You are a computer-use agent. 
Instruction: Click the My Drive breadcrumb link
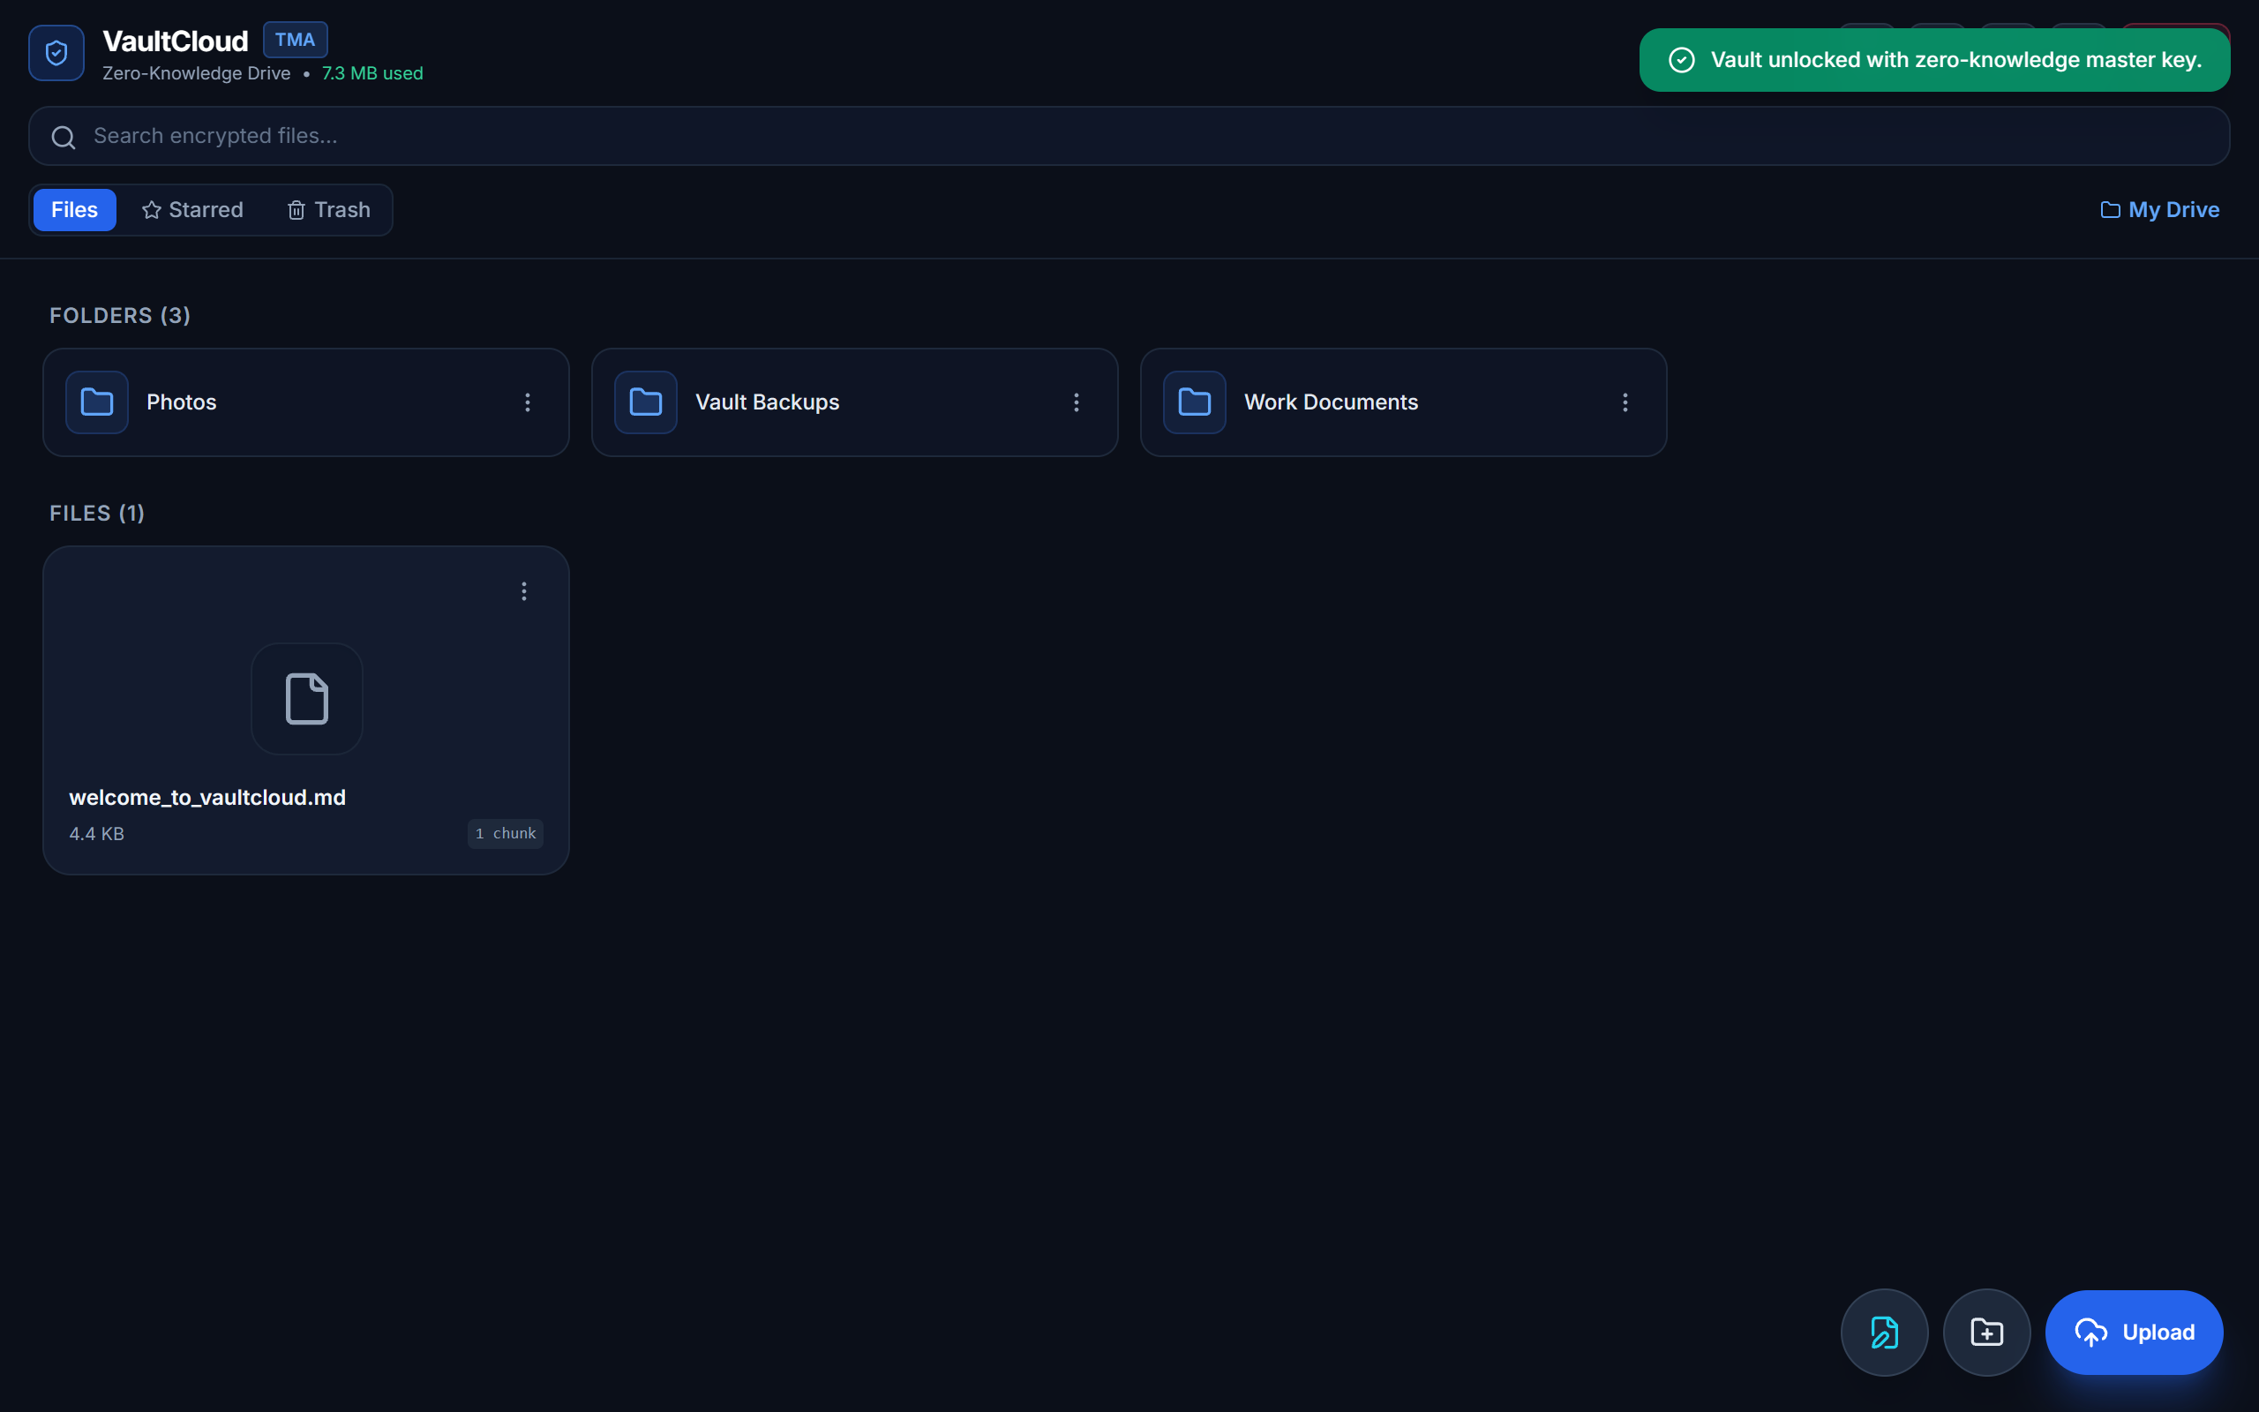pos(2160,210)
